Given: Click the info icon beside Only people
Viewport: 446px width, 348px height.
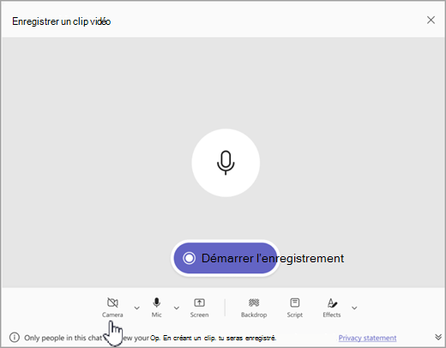Looking at the screenshot, I should coord(15,338).
